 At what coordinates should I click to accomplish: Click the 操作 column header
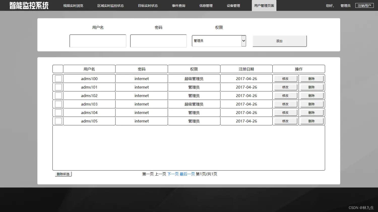(299, 69)
